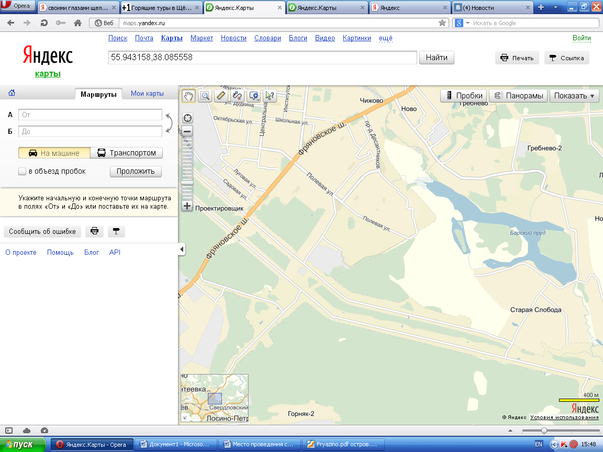Click Opera Turbo speedometer icon

(44, 431)
